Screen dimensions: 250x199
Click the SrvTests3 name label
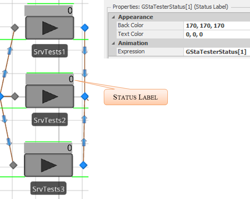[48, 188]
